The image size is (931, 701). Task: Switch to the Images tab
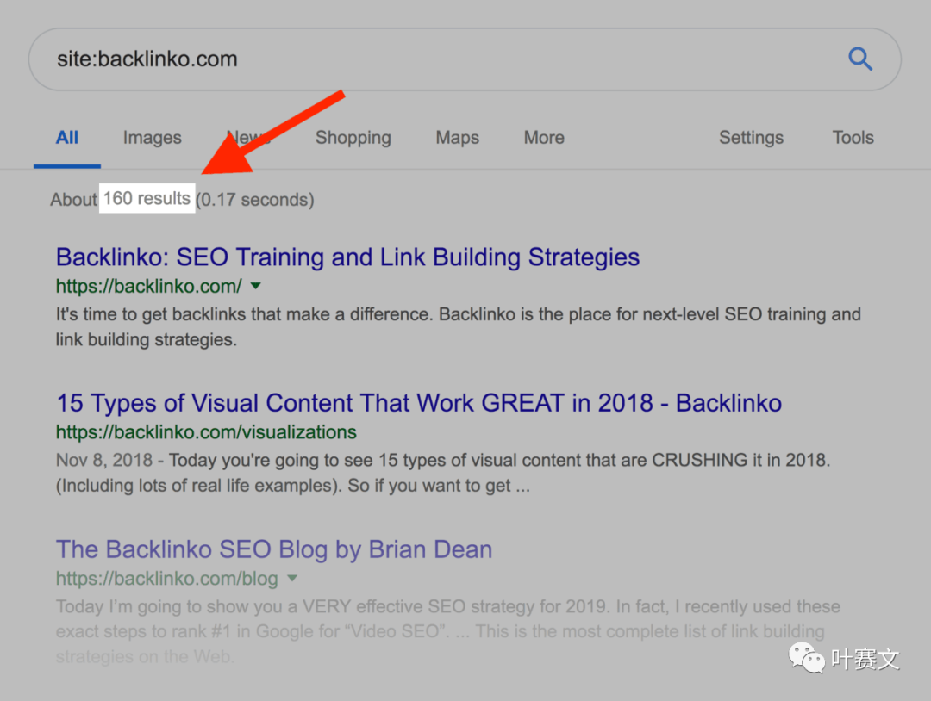[152, 138]
